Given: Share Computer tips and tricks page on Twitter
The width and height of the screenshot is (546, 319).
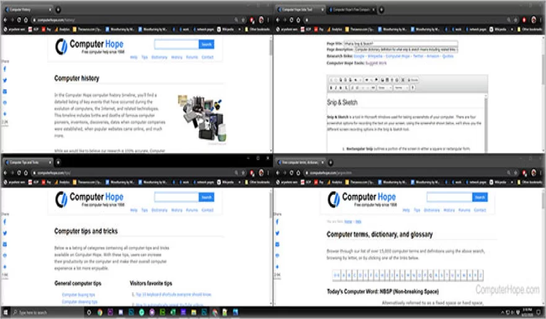Looking at the screenshot, I should pyautogui.click(x=5, y=233).
